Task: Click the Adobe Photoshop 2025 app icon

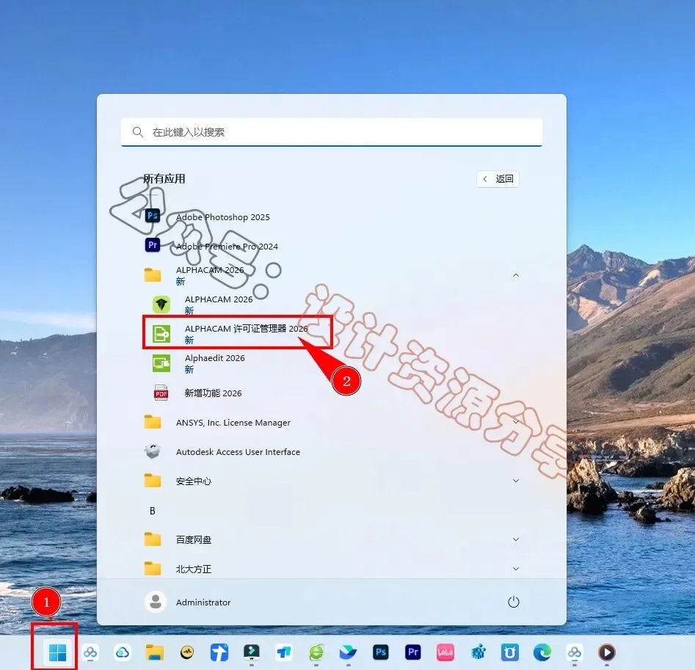Action: pyautogui.click(x=153, y=216)
